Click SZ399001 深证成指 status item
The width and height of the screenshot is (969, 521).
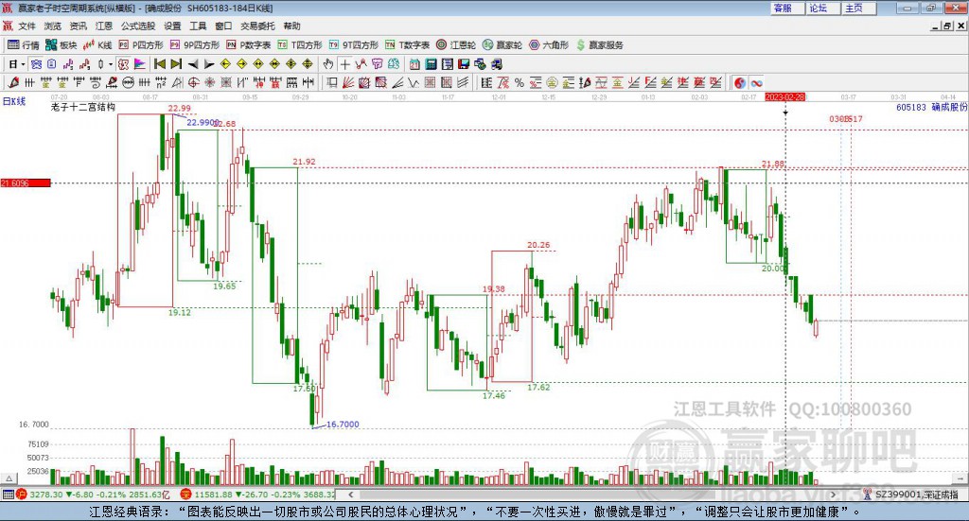tap(911, 495)
